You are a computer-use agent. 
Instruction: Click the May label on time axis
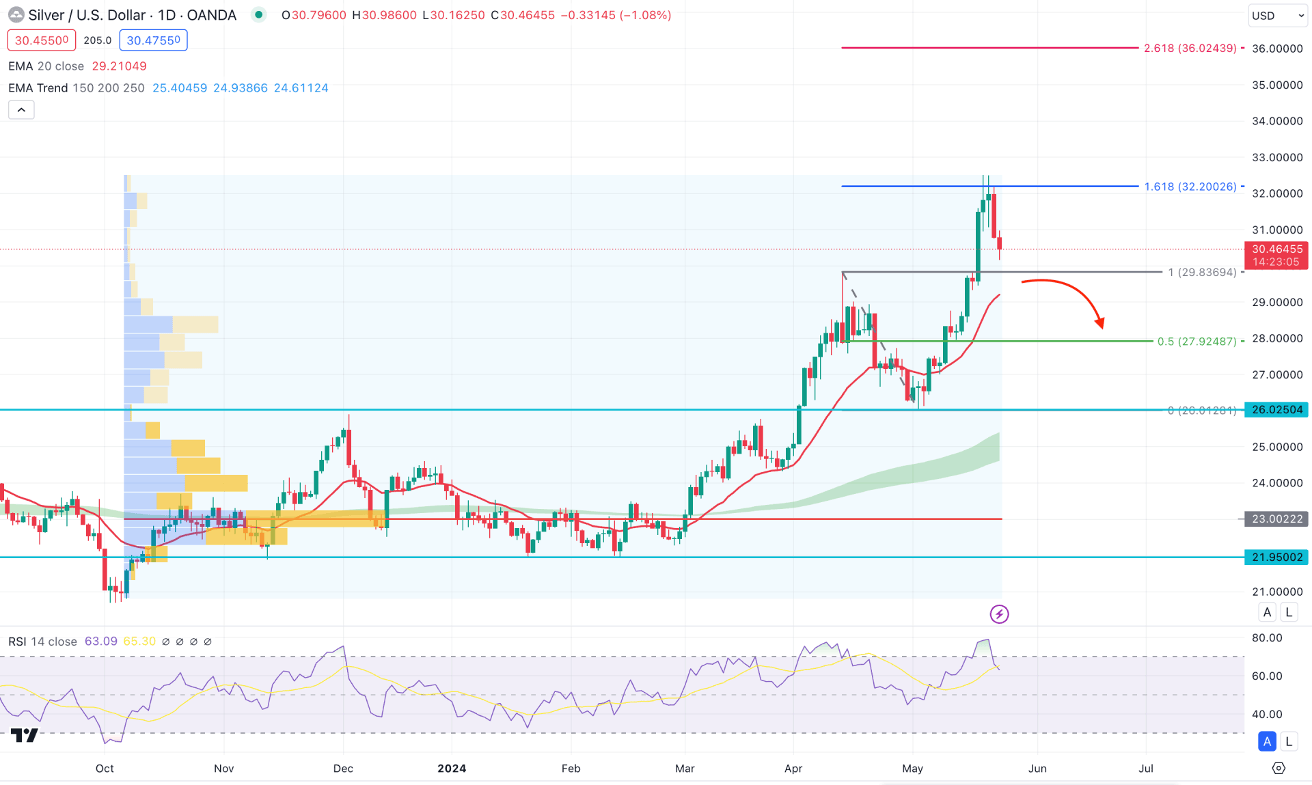click(x=912, y=769)
